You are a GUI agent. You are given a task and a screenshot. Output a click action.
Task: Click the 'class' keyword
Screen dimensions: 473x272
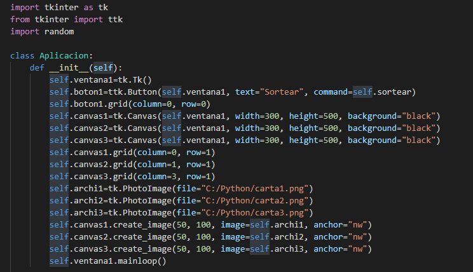coord(22,56)
